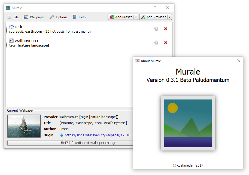
Task: Click the File menu page icon
Action: click(10, 17)
